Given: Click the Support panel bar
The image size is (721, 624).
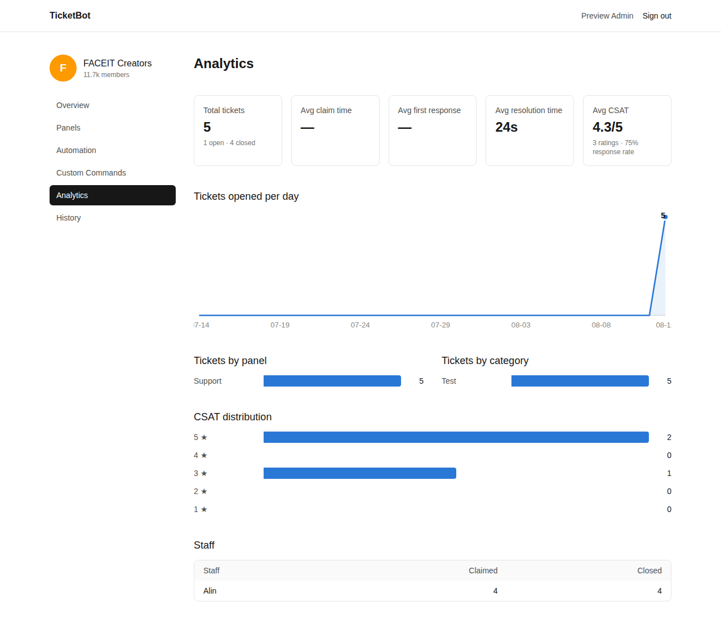Looking at the screenshot, I should 332,381.
